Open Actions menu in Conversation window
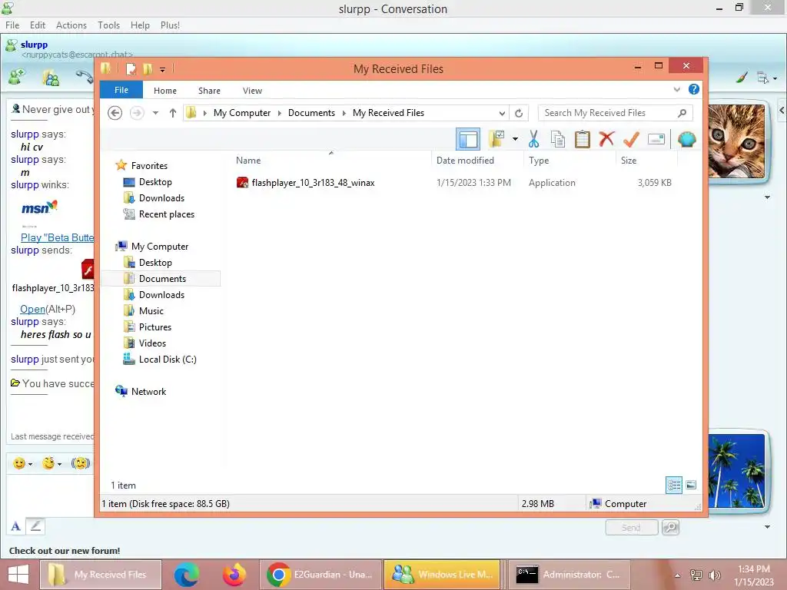 tap(71, 25)
